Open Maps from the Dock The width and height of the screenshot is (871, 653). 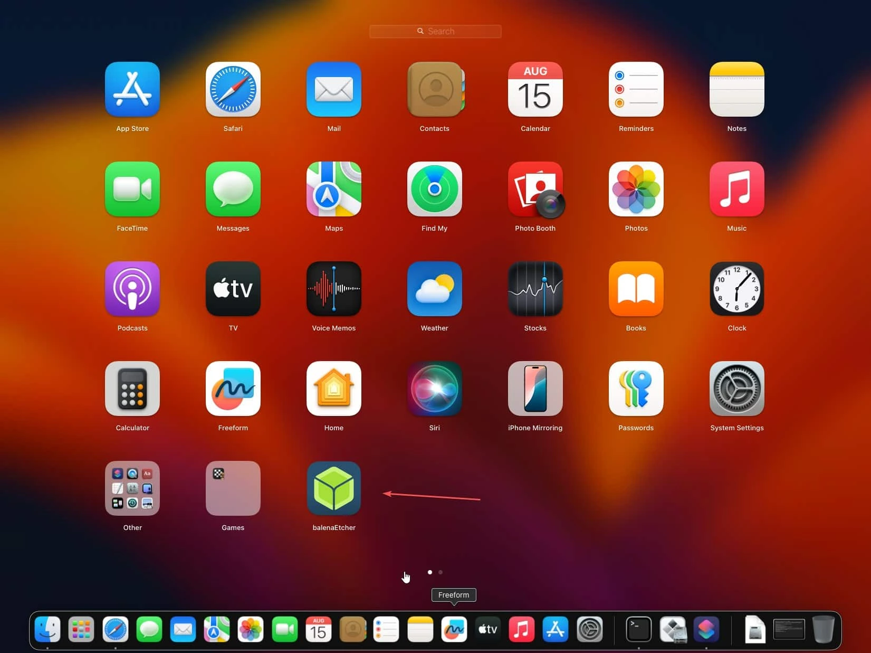click(217, 629)
